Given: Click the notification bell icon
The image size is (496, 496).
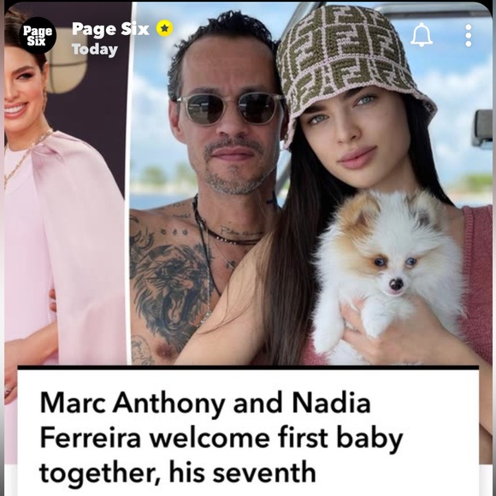Looking at the screenshot, I should 422,35.
